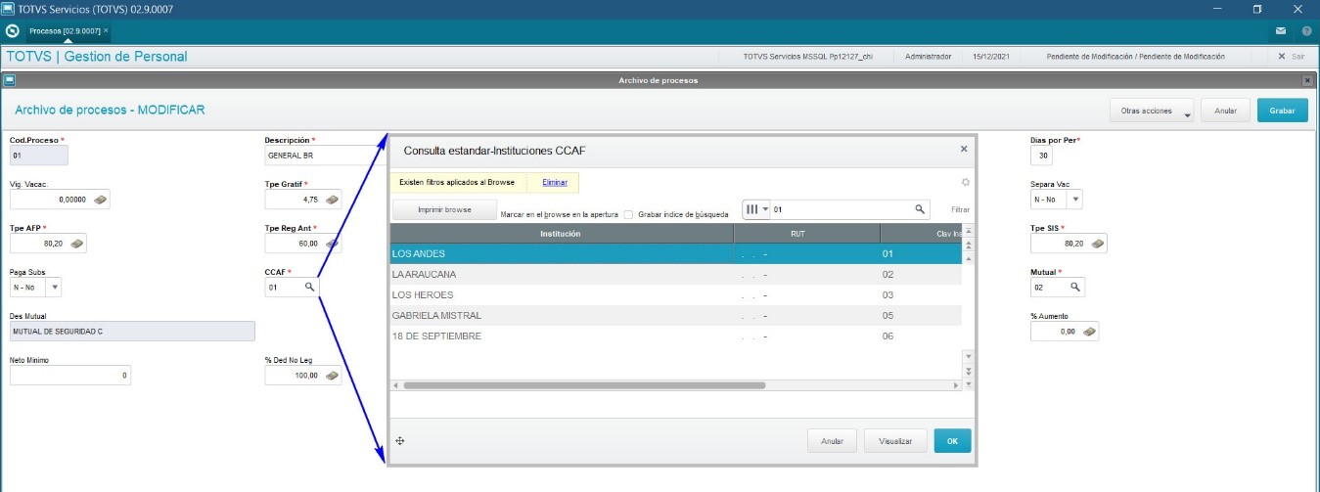Click the 15/12/2021 date in header

(992, 57)
